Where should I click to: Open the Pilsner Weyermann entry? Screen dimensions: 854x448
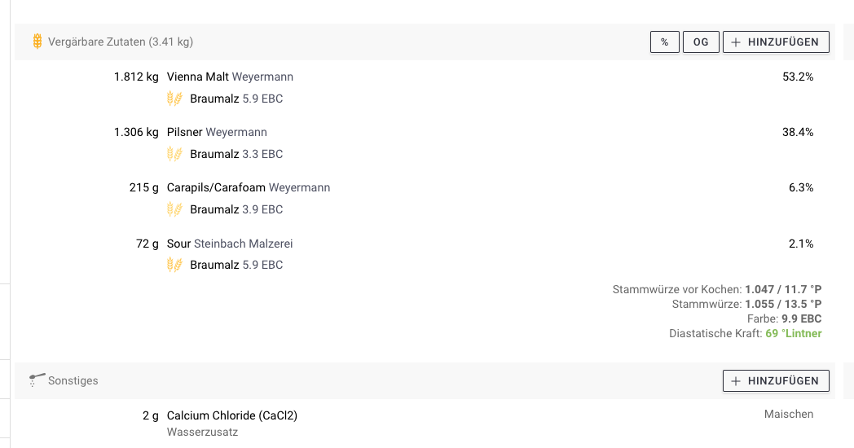point(217,132)
